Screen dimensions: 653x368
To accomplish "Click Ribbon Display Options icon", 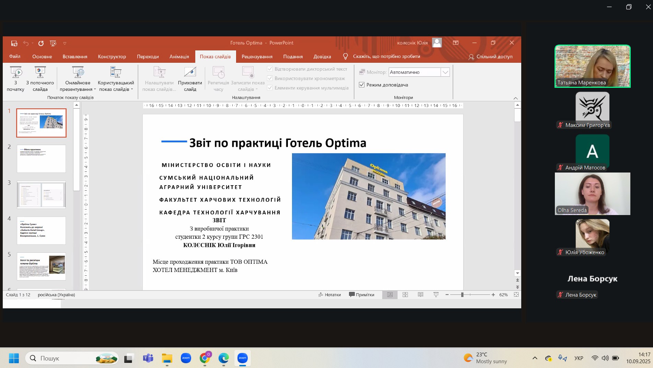I will (x=456, y=43).
